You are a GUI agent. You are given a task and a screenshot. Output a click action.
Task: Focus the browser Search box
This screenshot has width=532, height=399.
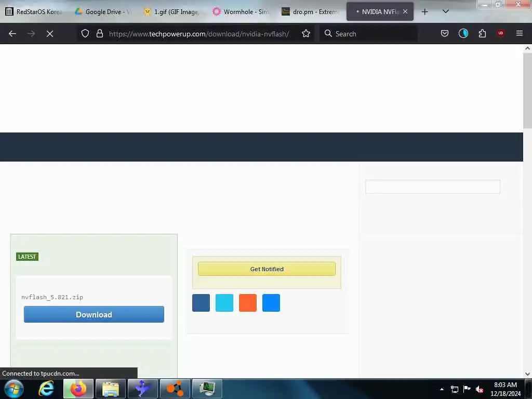369,34
